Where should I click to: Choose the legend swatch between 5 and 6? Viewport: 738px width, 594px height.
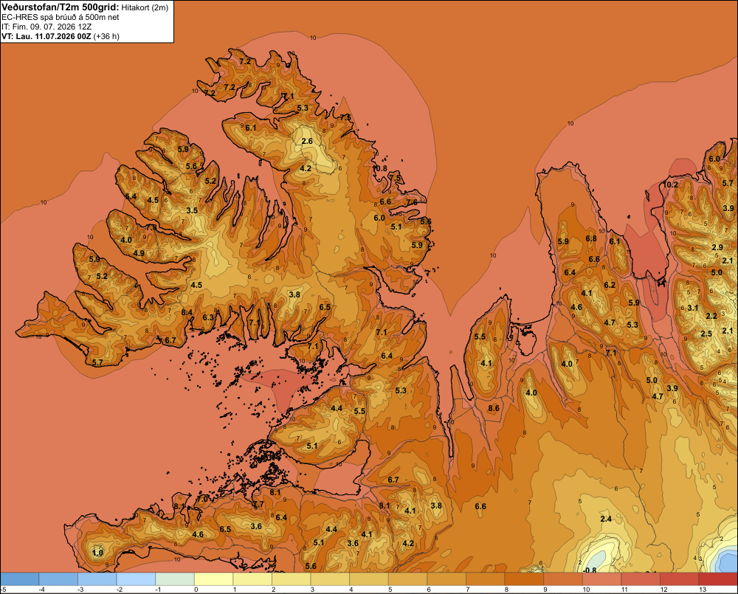pyautogui.click(x=407, y=579)
